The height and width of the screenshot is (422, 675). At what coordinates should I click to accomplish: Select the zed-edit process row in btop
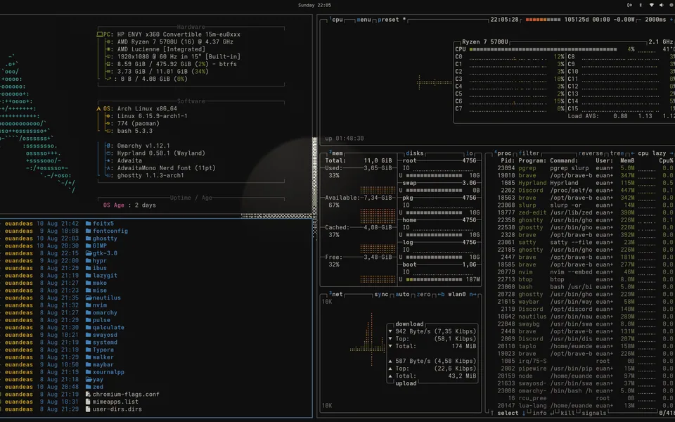coord(584,212)
